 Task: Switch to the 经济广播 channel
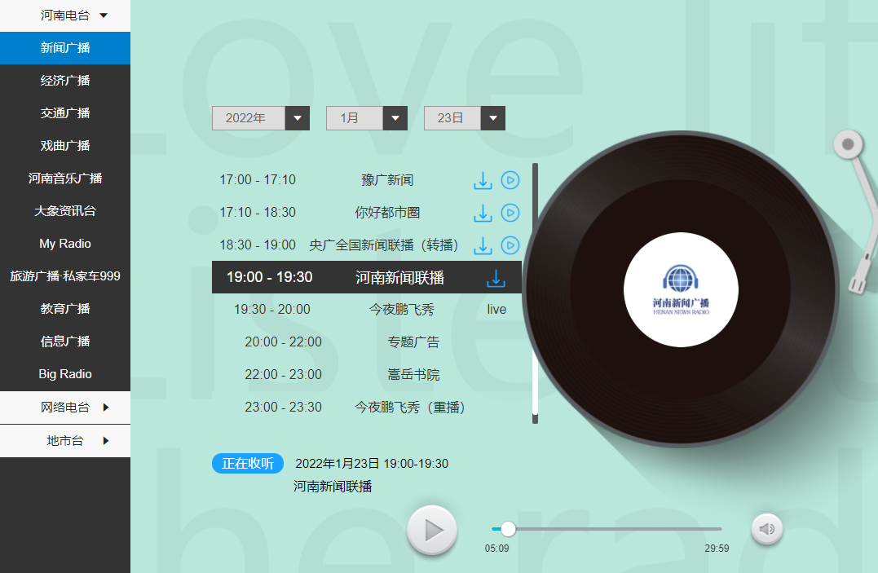(65, 80)
